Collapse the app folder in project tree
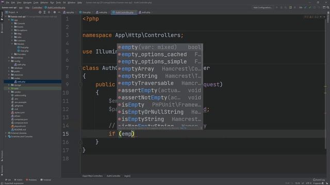The width and height of the screenshot is (330, 185). click(9, 20)
